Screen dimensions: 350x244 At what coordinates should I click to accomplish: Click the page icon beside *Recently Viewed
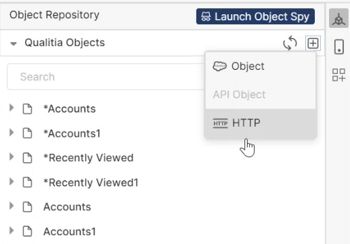pos(27,158)
